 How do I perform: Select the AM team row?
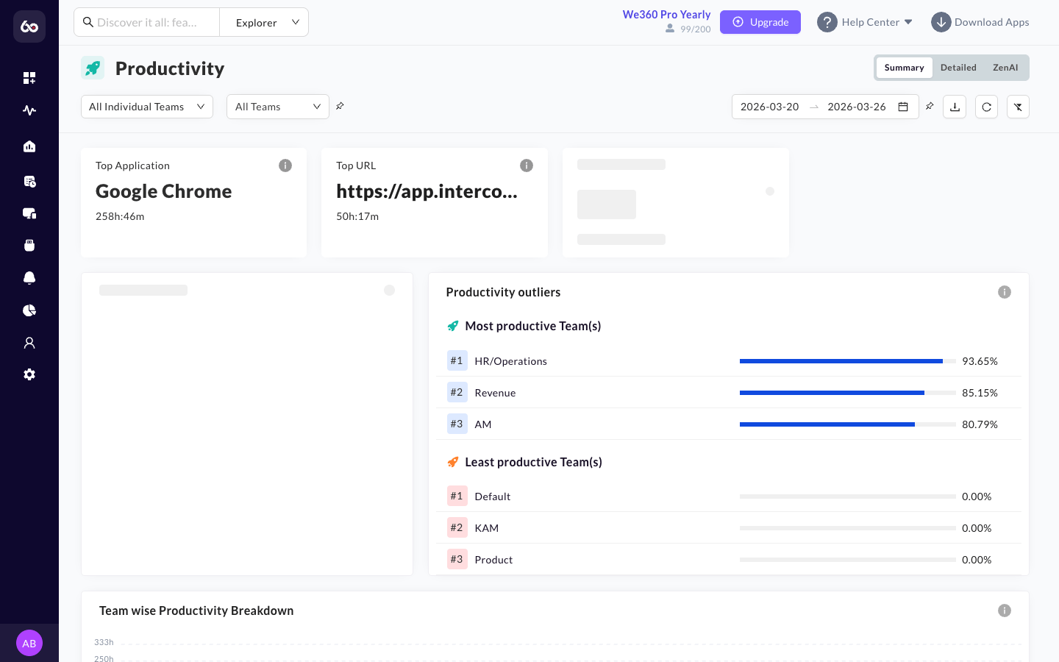coord(728,424)
